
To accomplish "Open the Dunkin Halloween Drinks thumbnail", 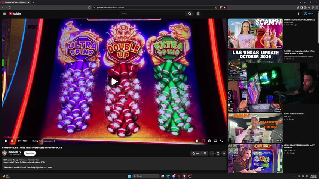I will [x=255, y=128].
